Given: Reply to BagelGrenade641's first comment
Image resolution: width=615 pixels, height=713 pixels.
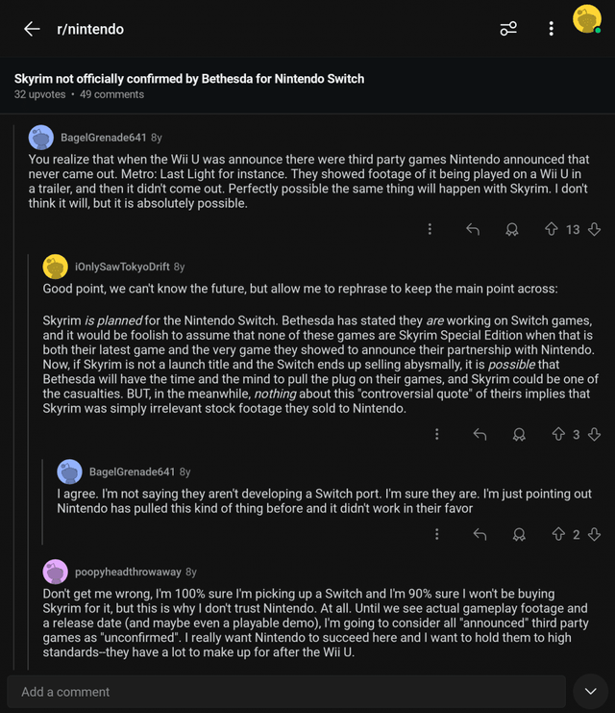Looking at the screenshot, I should tap(473, 229).
